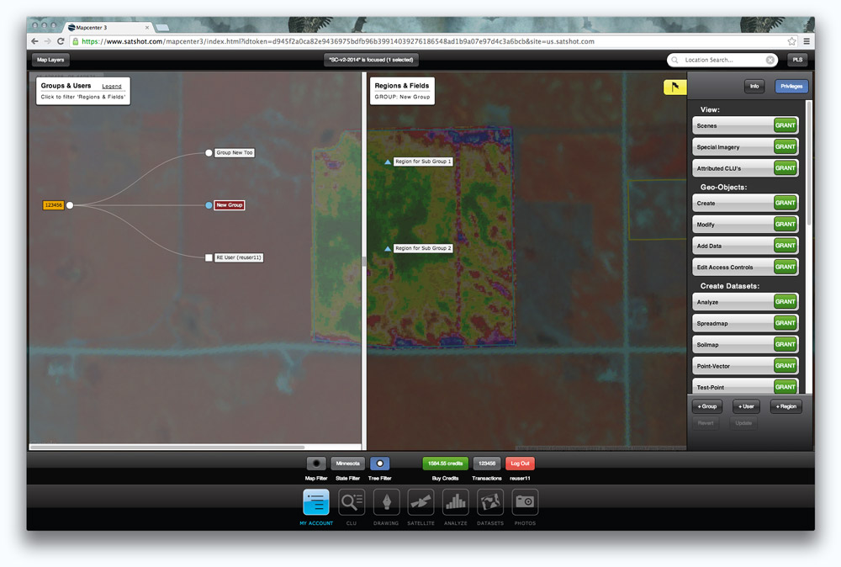The width and height of the screenshot is (841, 567).
Task: Toggle GRANT for Analyze datasets
Action: pos(785,301)
